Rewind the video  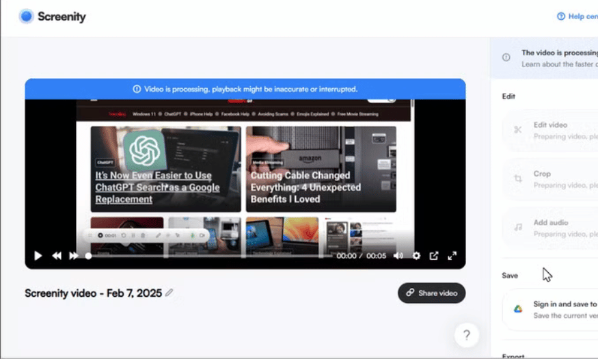[x=57, y=256]
